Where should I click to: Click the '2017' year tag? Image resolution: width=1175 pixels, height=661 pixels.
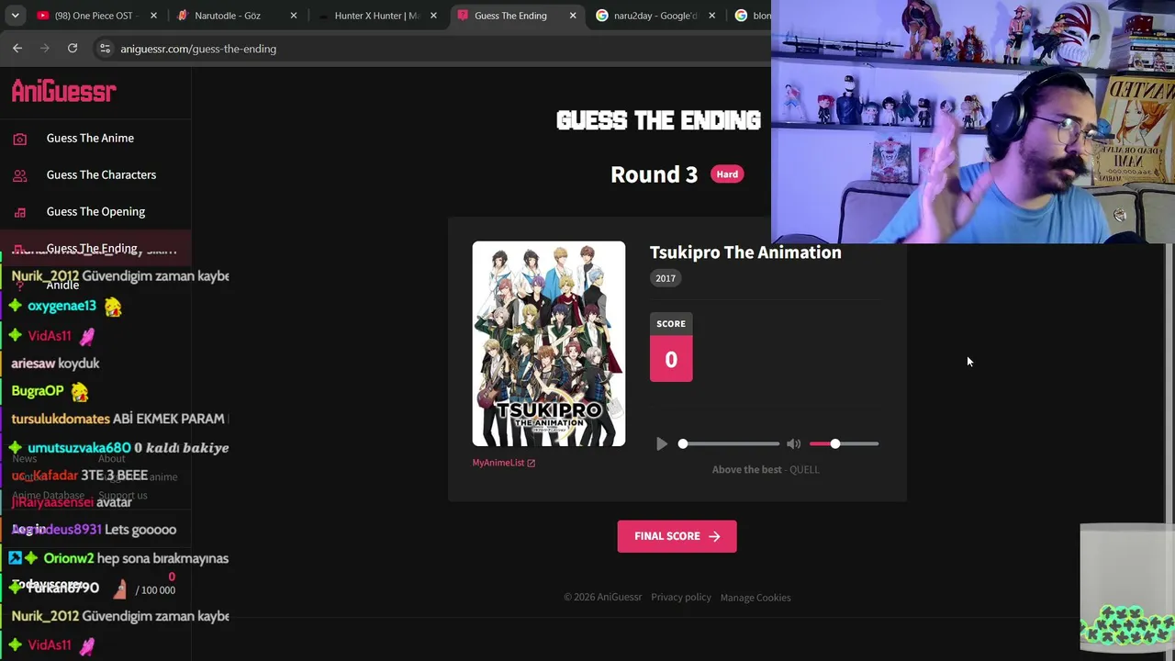tap(666, 278)
